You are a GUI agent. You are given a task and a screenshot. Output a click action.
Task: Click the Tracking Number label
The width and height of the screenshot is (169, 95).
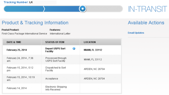pyautogui.click(x=16, y=2)
